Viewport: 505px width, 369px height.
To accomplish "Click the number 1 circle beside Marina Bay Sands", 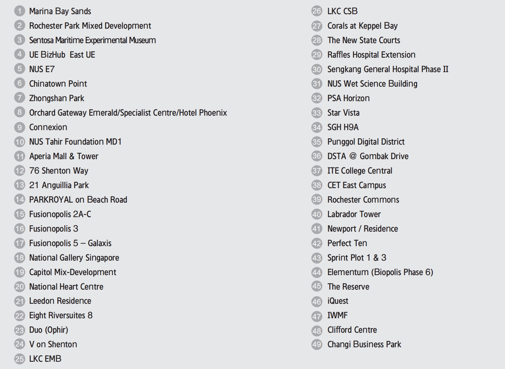I will (19, 11).
